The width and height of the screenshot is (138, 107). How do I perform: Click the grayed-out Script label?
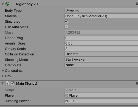(x=9, y=90)
